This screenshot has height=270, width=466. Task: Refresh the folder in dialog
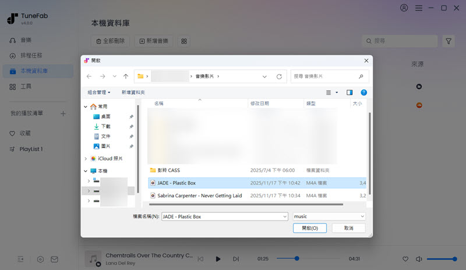click(x=279, y=77)
